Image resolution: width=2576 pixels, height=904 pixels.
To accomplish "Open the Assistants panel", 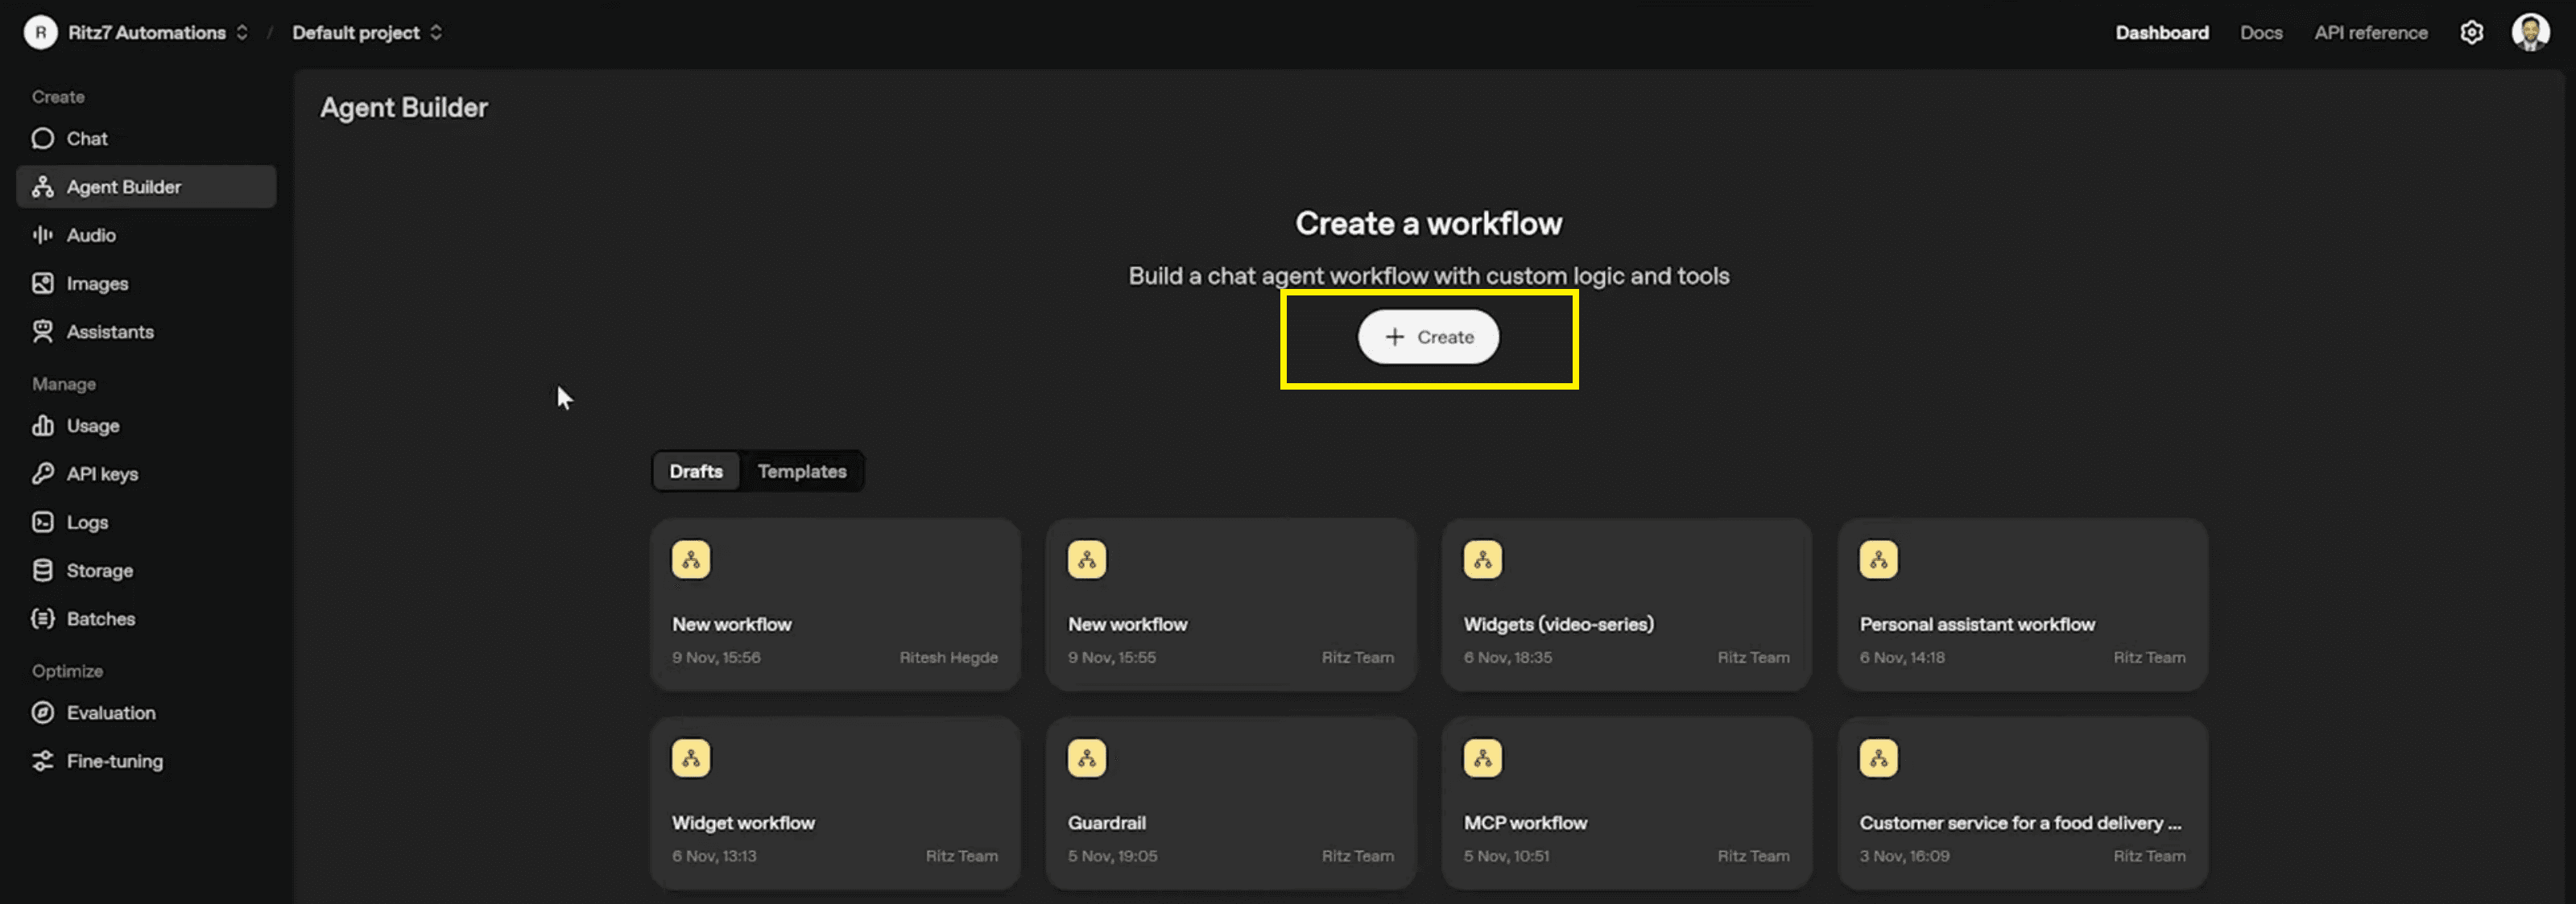I will coord(109,331).
